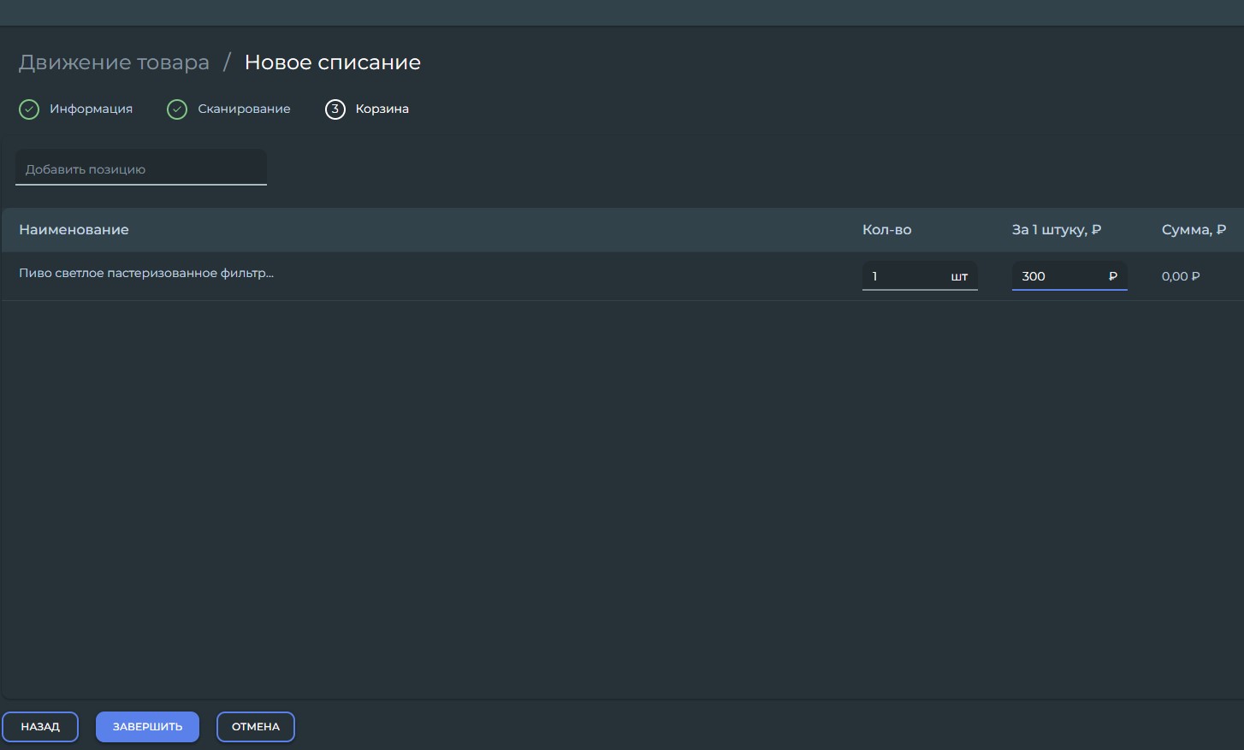The height and width of the screenshot is (750, 1244).
Task: Click the 0,00 ₽ sum value
Action: pyautogui.click(x=1181, y=276)
